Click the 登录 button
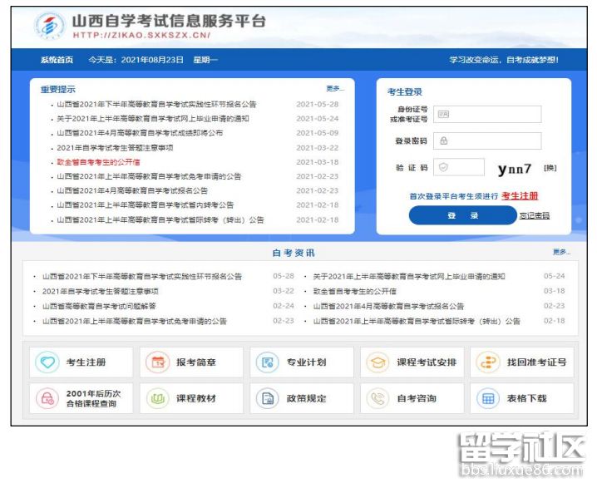Viewport: 597px width, 488px height. tap(462, 215)
